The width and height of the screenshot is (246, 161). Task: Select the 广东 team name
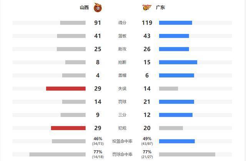(x=160, y=7)
